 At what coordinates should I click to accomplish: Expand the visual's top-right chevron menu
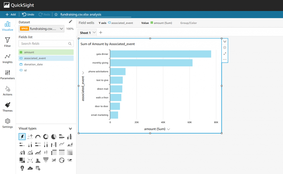pyautogui.click(x=225, y=42)
